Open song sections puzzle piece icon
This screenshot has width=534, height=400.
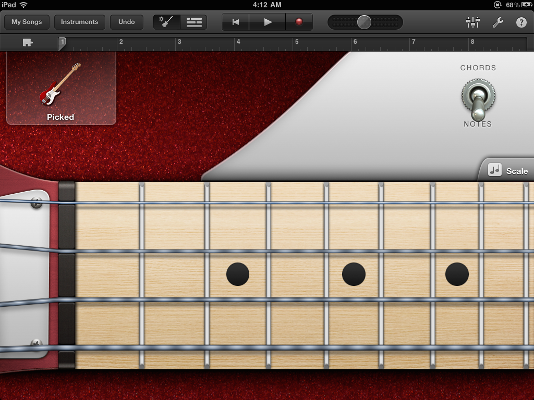click(x=28, y=43)
